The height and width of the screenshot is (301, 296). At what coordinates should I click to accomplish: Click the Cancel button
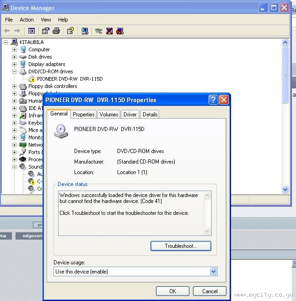coord(210,291)
